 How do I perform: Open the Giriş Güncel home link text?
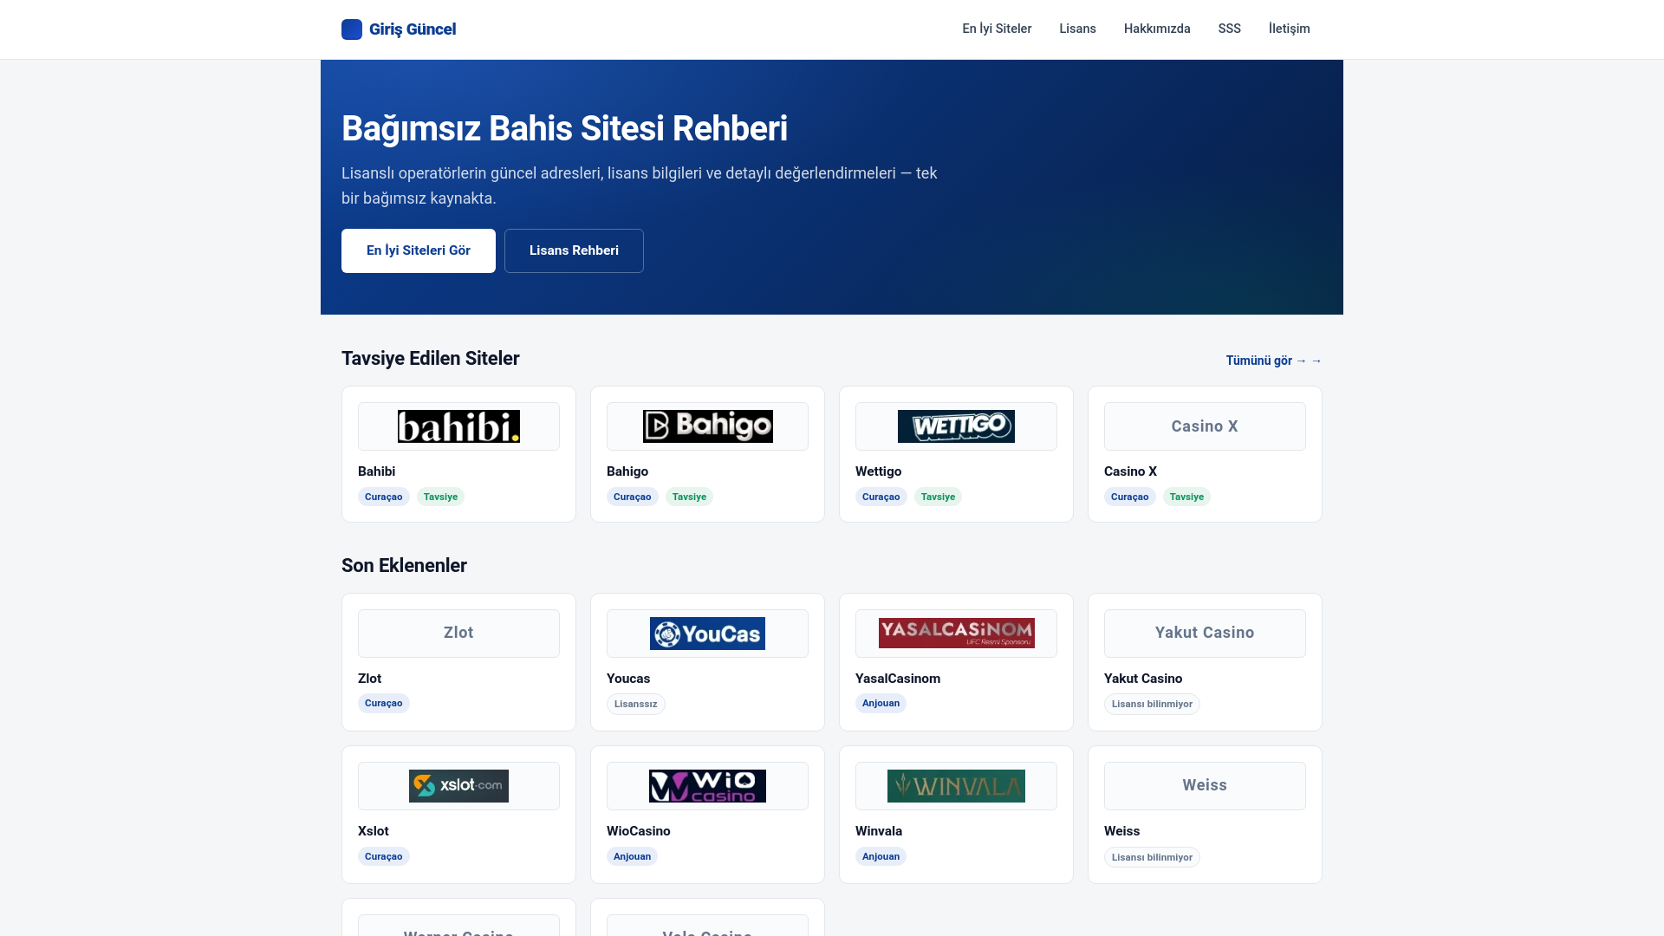pyautogui.click(x=413, y=29)
